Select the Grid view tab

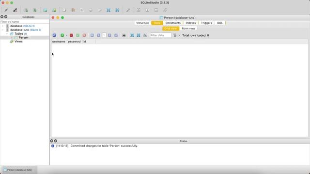click(170, 29)
